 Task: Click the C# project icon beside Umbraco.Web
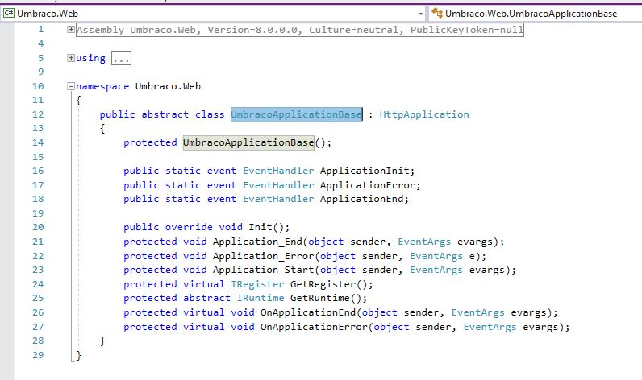9,13
